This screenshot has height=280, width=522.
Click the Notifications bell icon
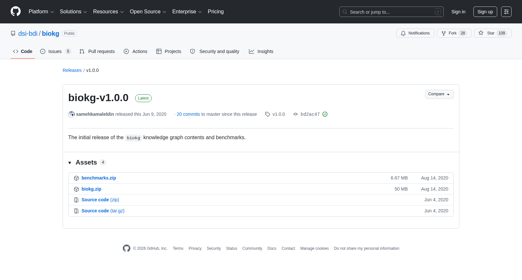click(x=403, y=33)
